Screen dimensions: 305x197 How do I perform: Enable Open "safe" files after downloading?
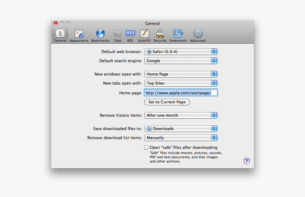[x=146, y=147]
